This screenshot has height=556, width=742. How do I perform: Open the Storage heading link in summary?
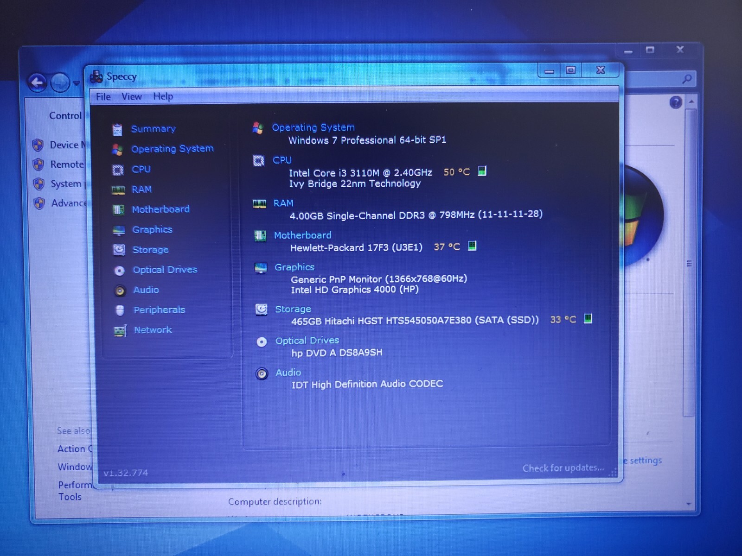click(x=293, y=309)
